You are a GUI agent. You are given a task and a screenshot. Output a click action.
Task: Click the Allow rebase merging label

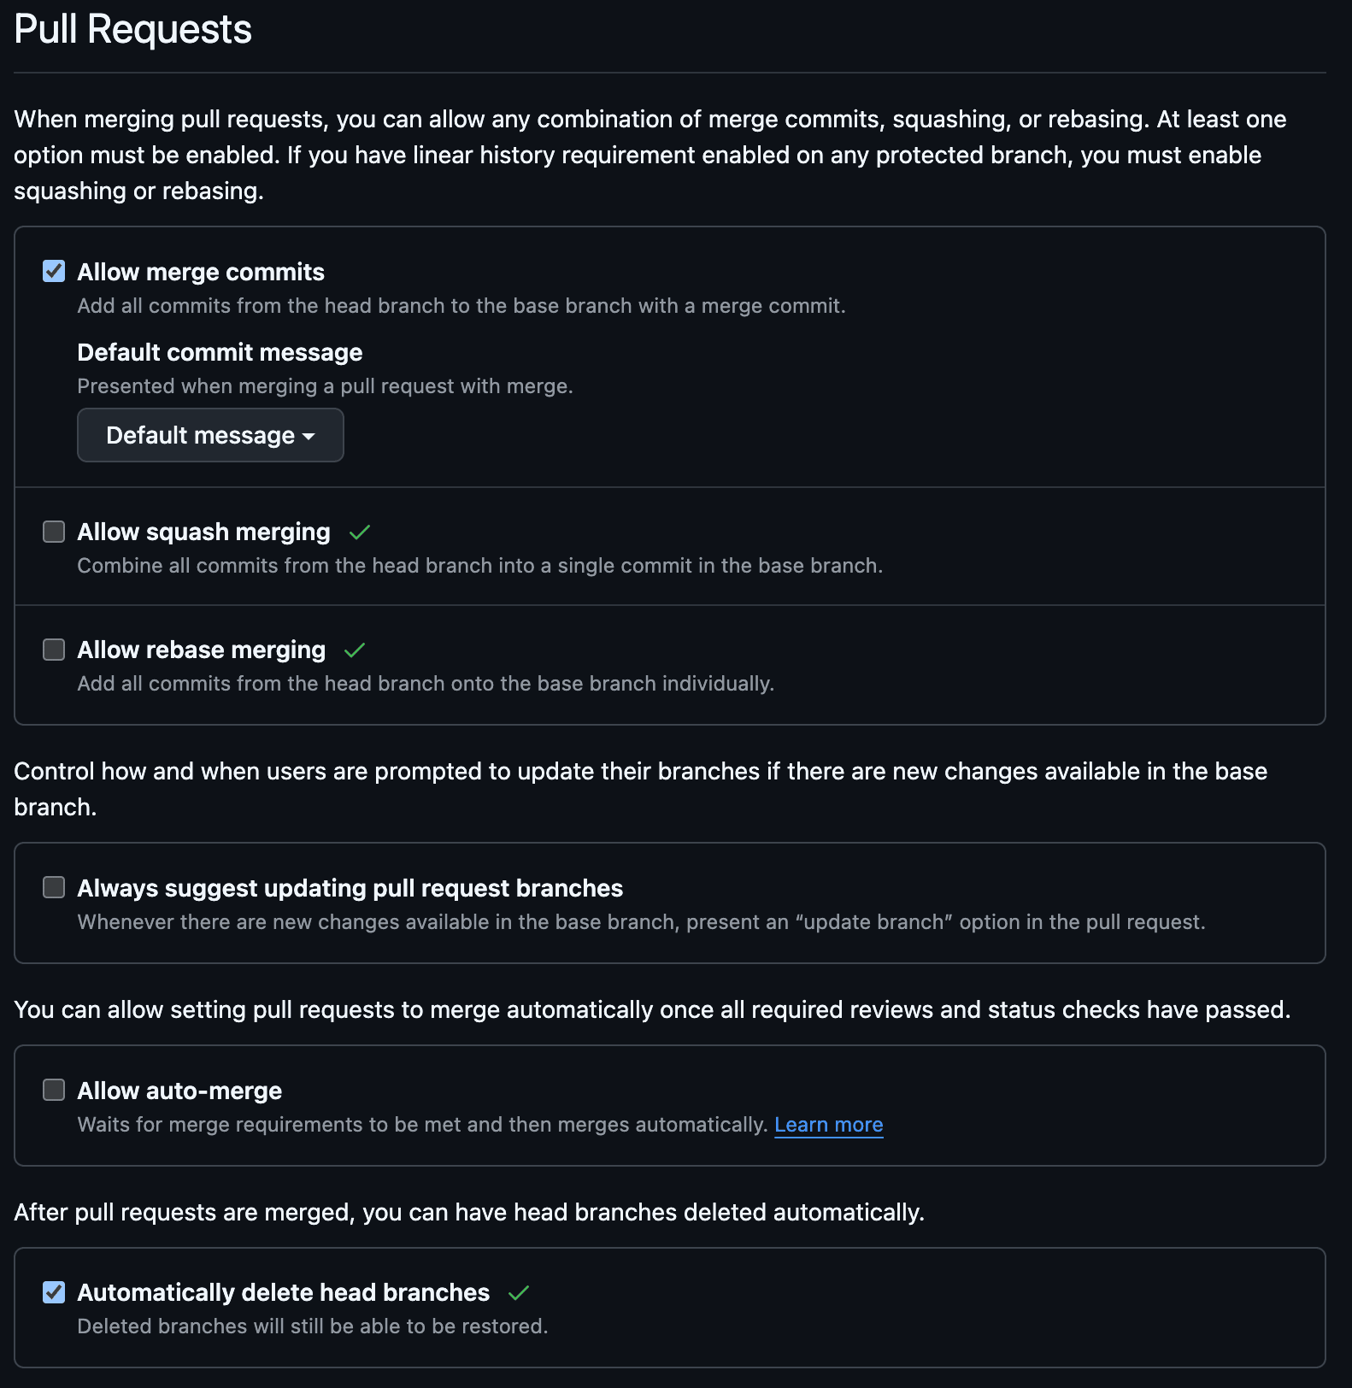(x=200, y=650)
